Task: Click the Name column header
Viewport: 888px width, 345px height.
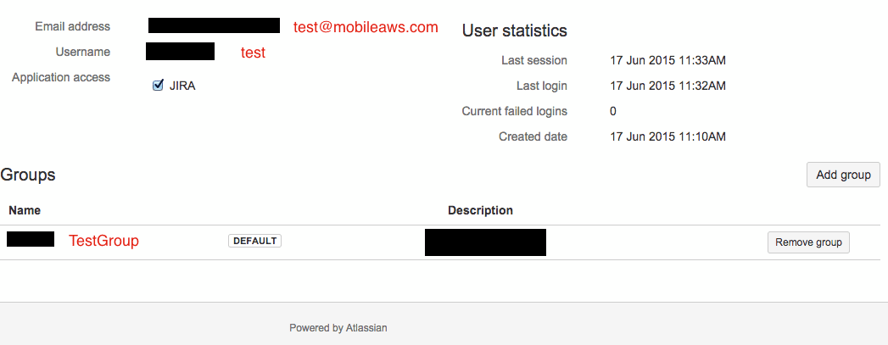Action: [25, 210]
